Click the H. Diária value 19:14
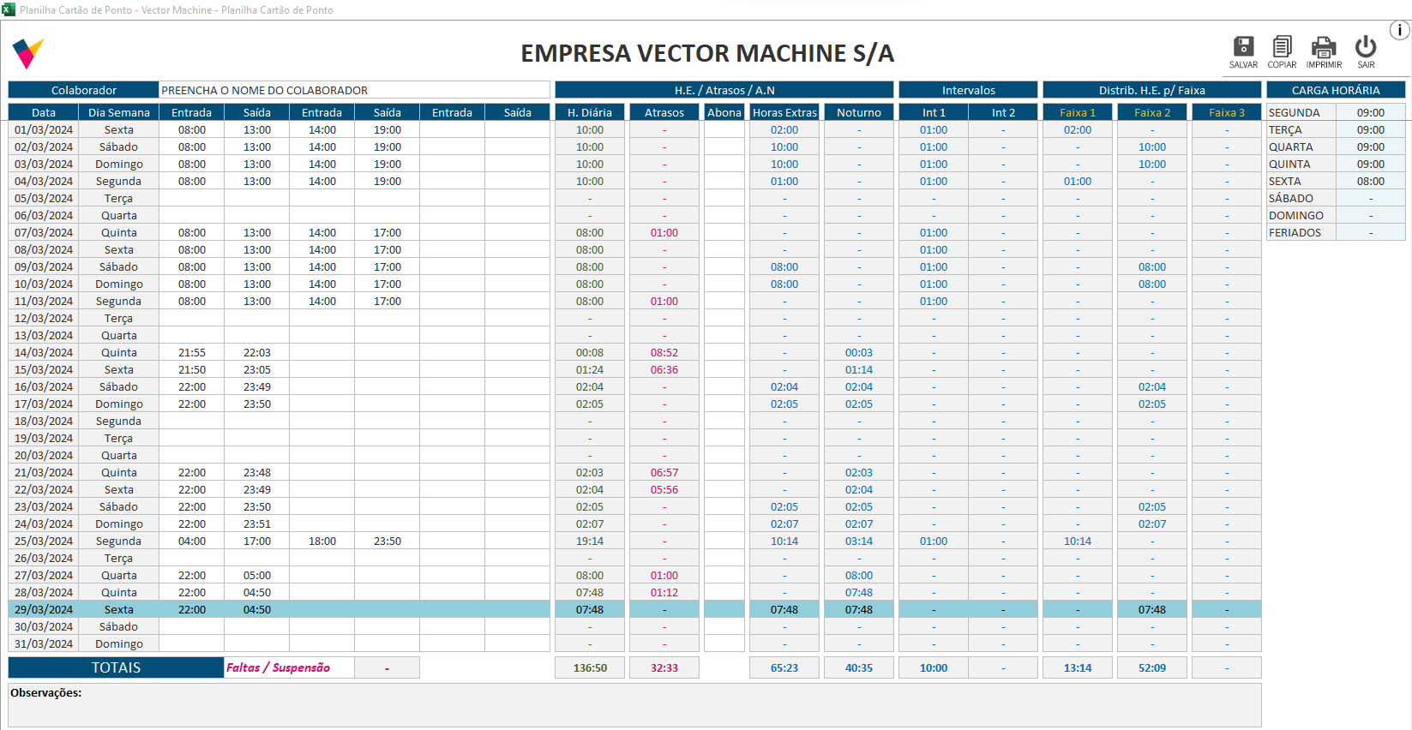 590,541
